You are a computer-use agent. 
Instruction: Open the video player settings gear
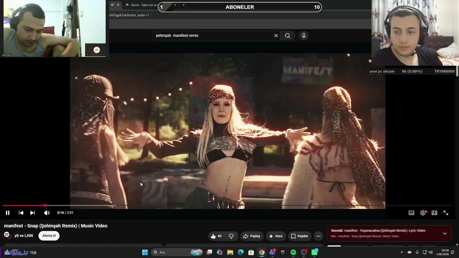point(423,213)
